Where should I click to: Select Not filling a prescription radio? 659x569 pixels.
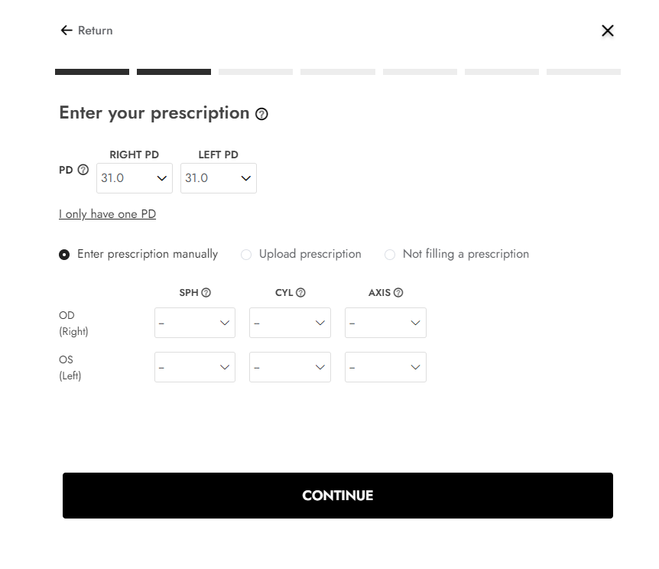click(x=390, y=255)
